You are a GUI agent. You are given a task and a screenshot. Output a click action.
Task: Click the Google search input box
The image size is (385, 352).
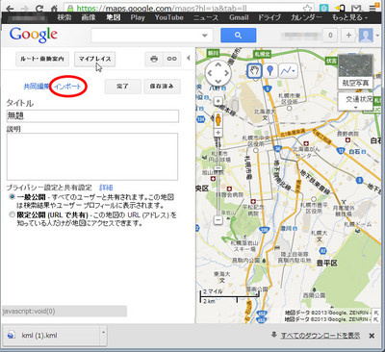[x=152, y=36]
